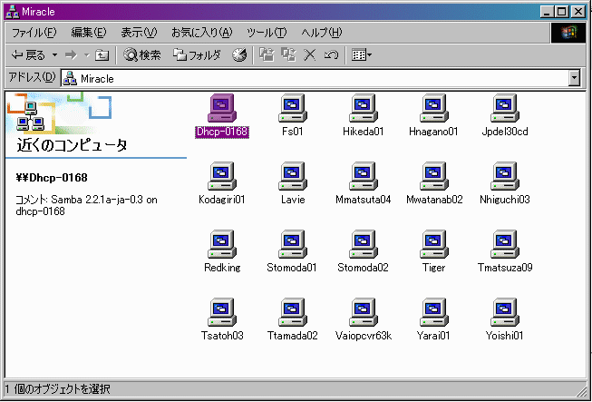Open the ヘルプ(H) menu
Viewport: 592px width, 402px height.
321,33
